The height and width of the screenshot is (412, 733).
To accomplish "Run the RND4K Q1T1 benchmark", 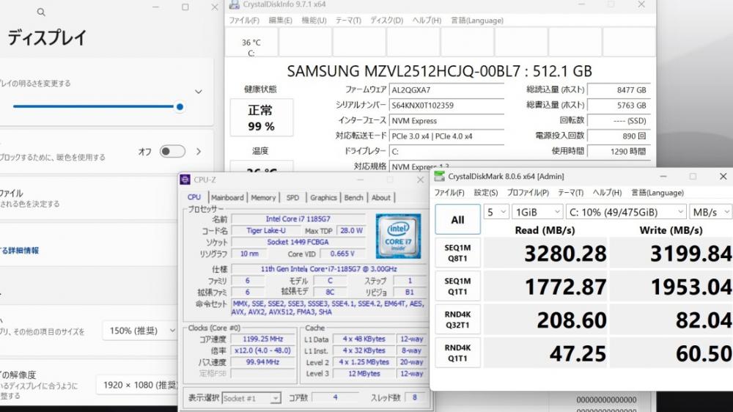I will [x=457, y=353].
